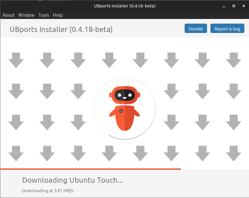Click the Report a bug button
Screen dimensions: 249x198
[x=227, y=29]
